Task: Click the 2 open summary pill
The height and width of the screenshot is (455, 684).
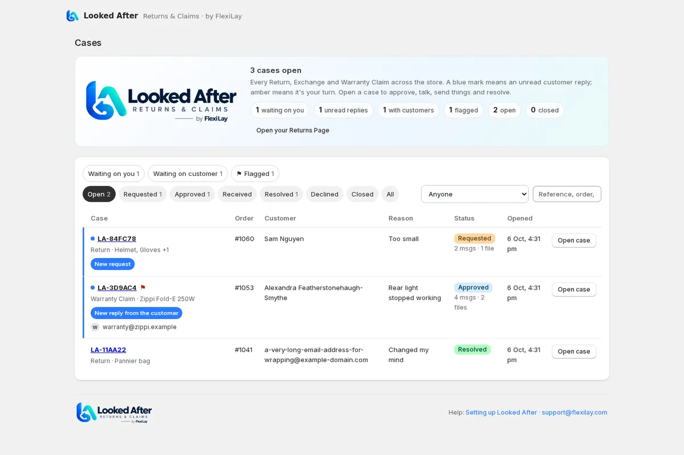Action: coord(504,110)
